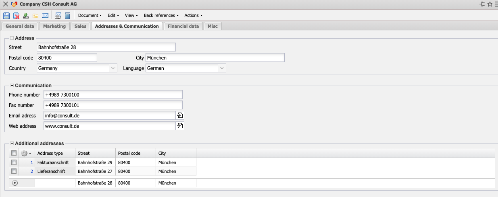Click the blue floppy disk save icon

(6, 16)
